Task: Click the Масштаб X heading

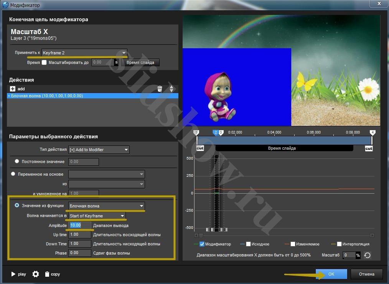Action: click(29, 32)
